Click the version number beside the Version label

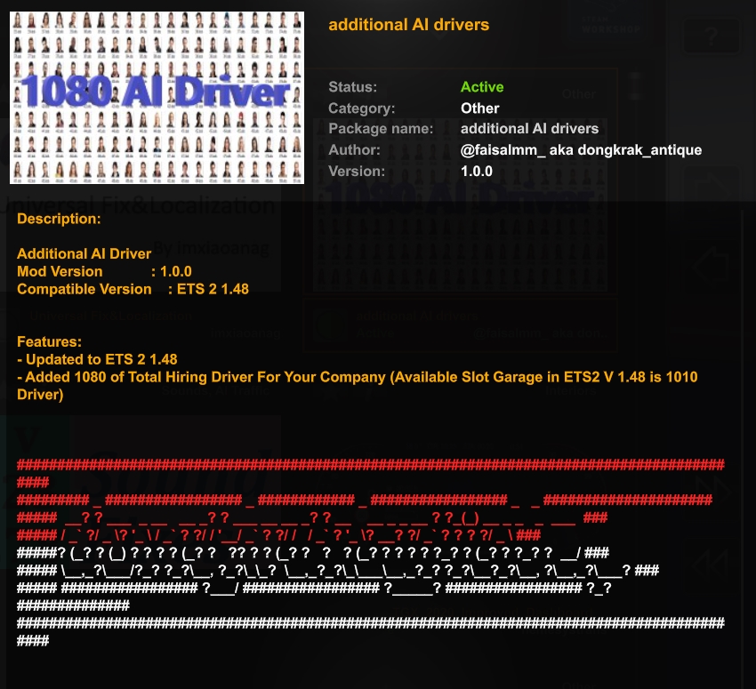coord(476,172)
